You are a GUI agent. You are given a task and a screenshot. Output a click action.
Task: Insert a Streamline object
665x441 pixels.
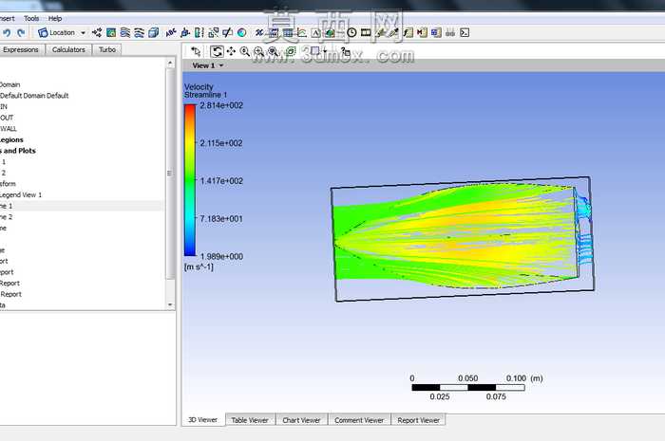pyautogui.click(x=125, y=32)
